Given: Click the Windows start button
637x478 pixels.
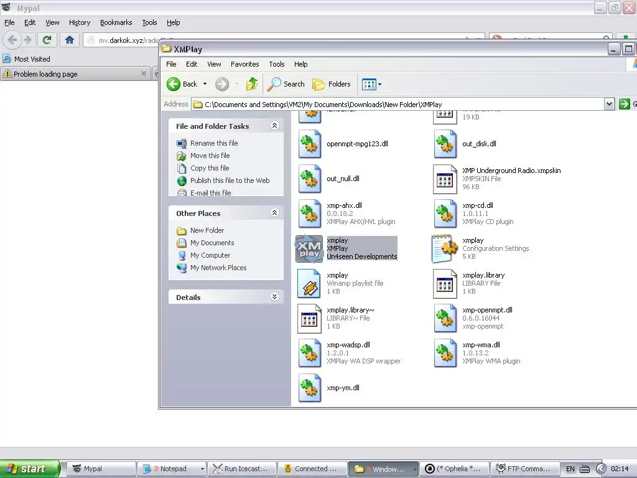Looking at the screenshot, I should pyautogui.click(x=30, y=469).
